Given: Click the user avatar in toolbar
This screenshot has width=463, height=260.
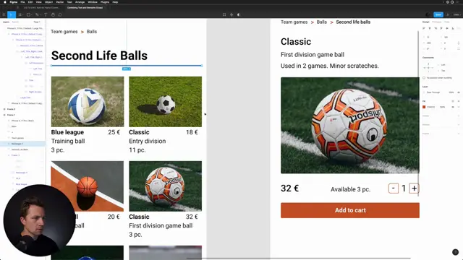Looking at the screenshot, I should point(428,14).
